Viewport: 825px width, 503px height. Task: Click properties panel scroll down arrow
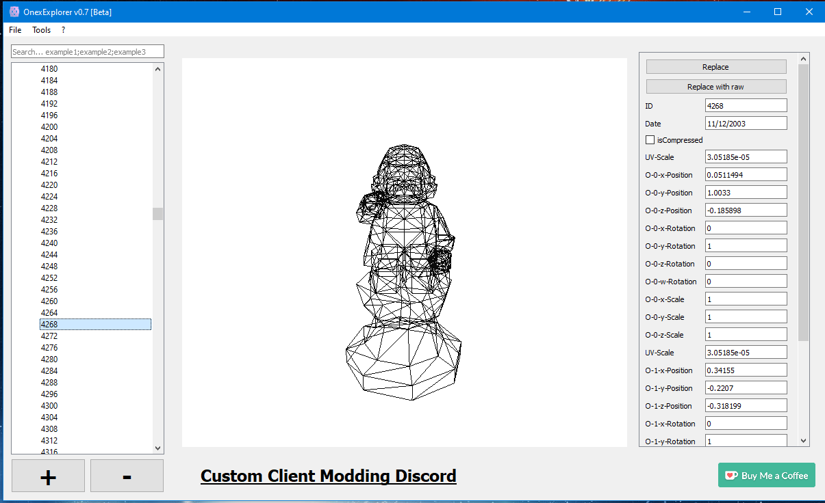(x=804, y=441)
